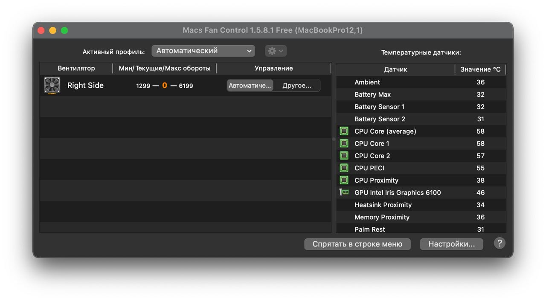Image resolution: width=546 pixels, height=301 pixels.
Task: Click CPU Core 2 temperature value 57
Action: (x=480, y=156)
